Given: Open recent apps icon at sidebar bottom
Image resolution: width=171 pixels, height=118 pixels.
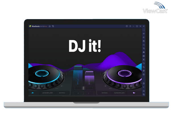Looking at the screenshot, I should (144, 94).
